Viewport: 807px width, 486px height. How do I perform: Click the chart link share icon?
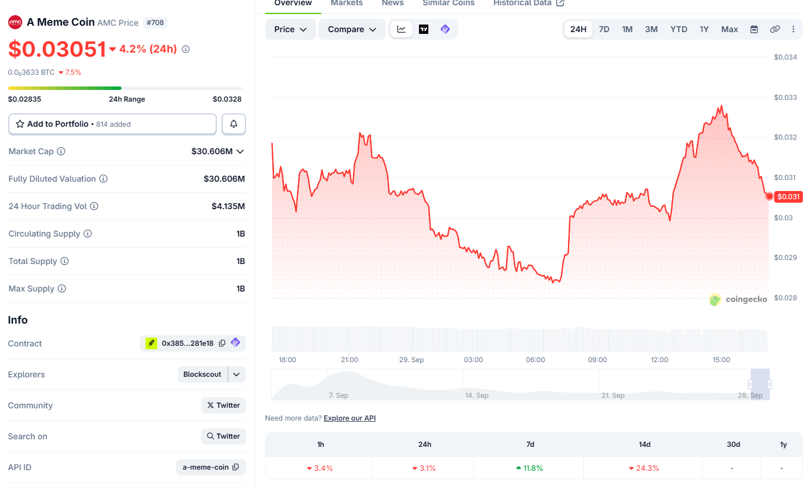click(x=775, y=29)
